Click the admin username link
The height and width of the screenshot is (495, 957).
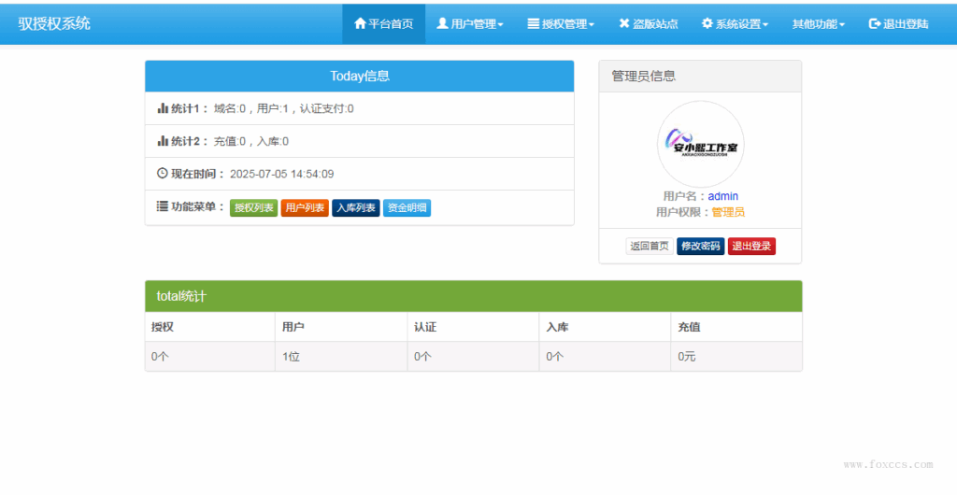click(x=722, y=196)
